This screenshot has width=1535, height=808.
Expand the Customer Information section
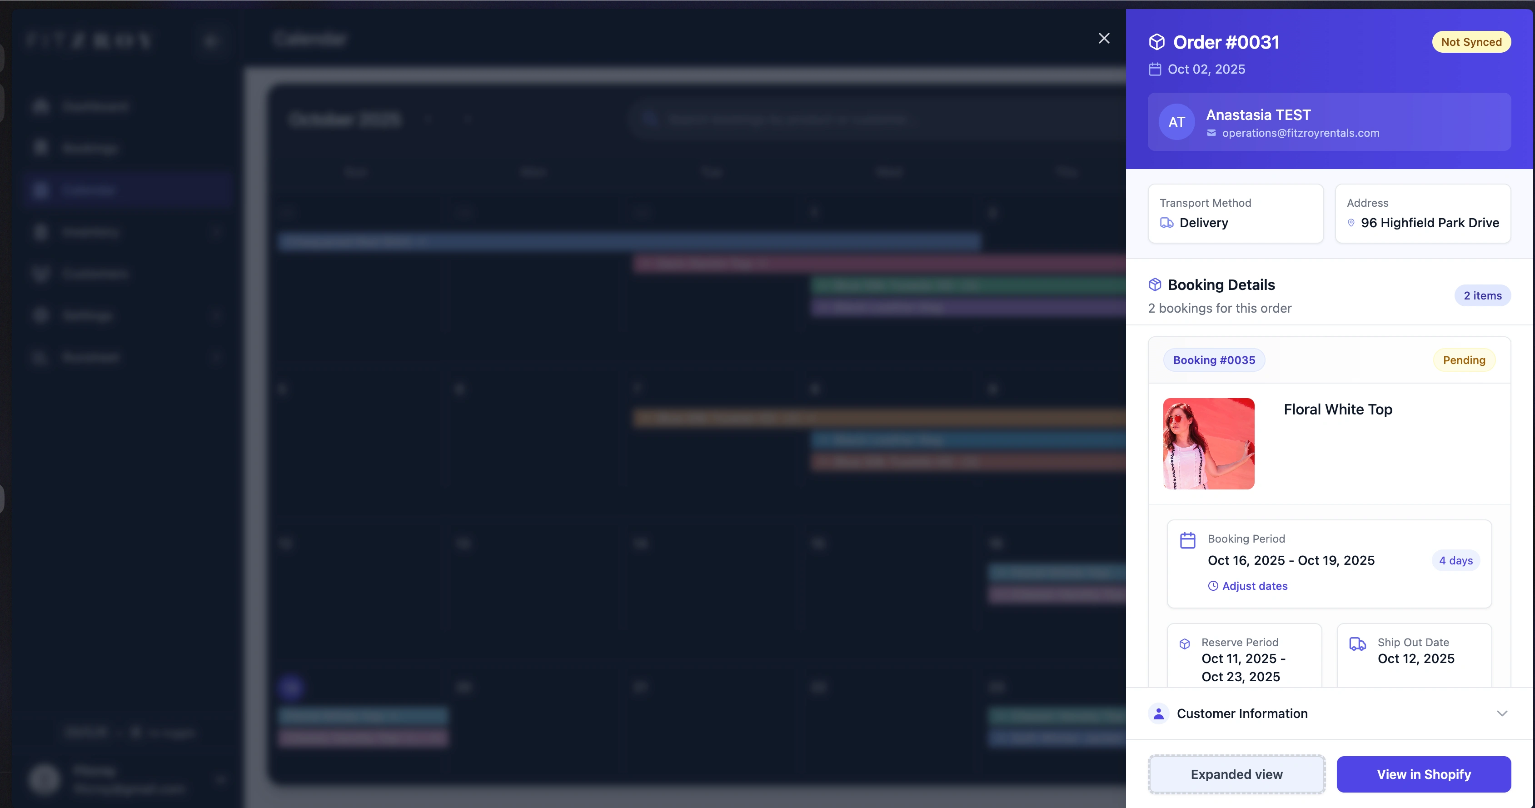point(1242,713)
